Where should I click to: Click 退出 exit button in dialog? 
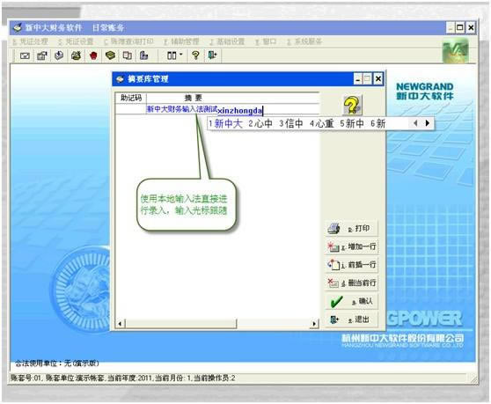tap(351, 320)
